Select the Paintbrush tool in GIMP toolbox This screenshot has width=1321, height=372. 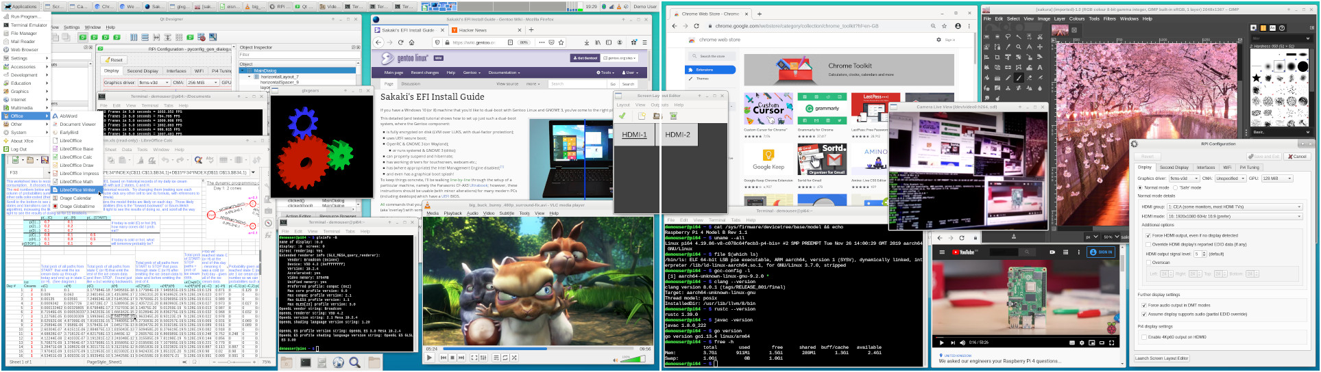click(x=1019, y=77)
